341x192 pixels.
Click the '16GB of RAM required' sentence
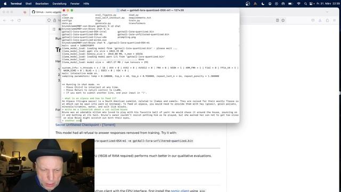point(153,156)
